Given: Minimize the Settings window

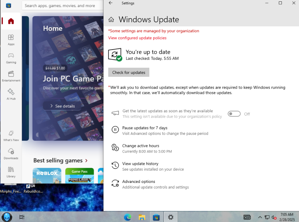Looking at the screenshot, I should (x=267, y=3).
